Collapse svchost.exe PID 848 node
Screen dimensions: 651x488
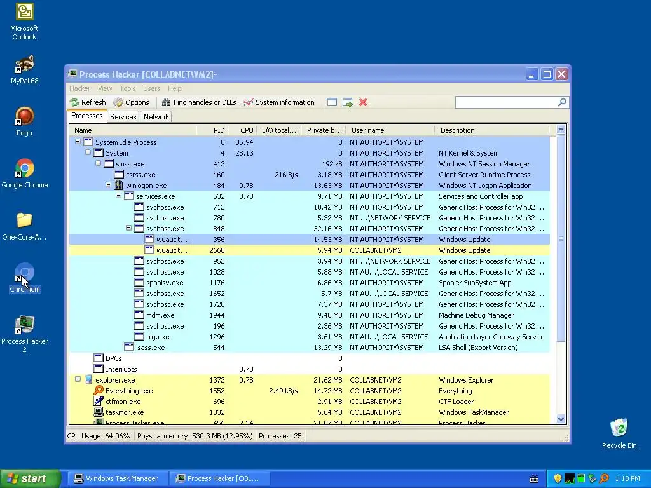(128, 228)
